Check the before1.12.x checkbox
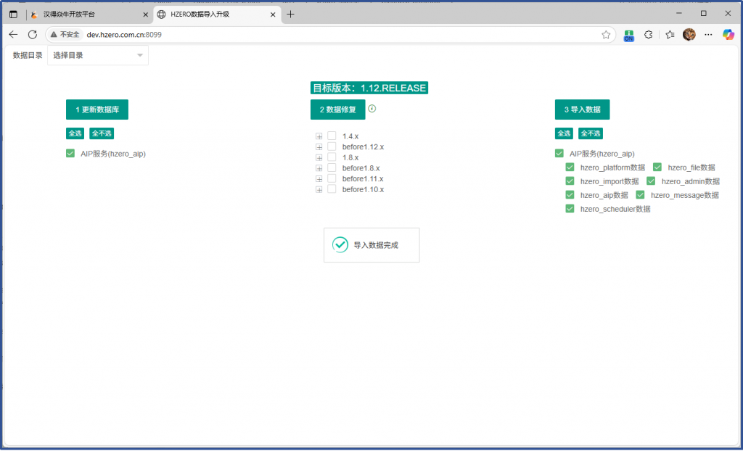 332,146
